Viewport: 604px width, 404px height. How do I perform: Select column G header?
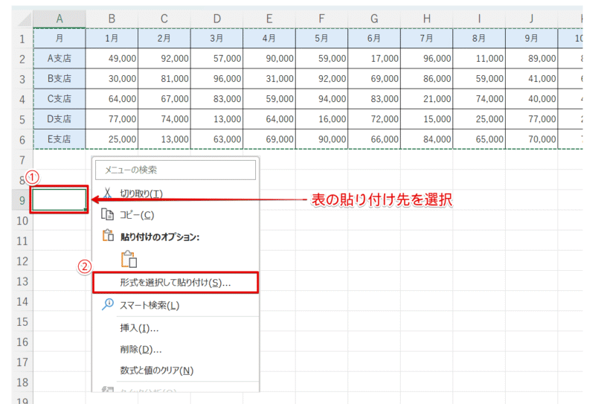click(374, 19)
